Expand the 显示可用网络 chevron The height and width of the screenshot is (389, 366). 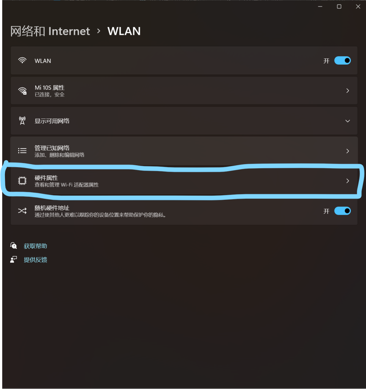[x=348, y=121]
